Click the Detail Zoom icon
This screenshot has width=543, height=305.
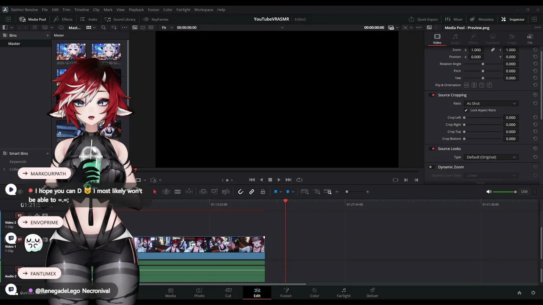coord(317,192)
